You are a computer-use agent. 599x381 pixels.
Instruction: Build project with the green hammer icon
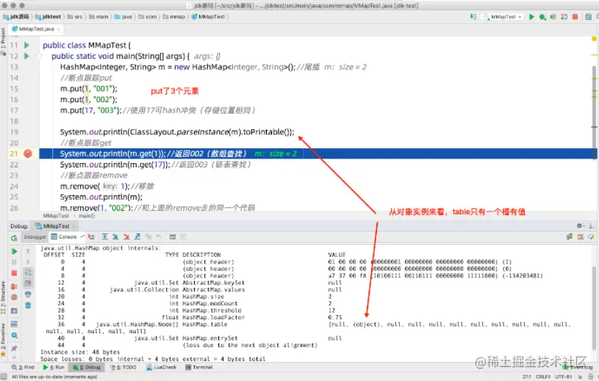(x=473, y=17)
